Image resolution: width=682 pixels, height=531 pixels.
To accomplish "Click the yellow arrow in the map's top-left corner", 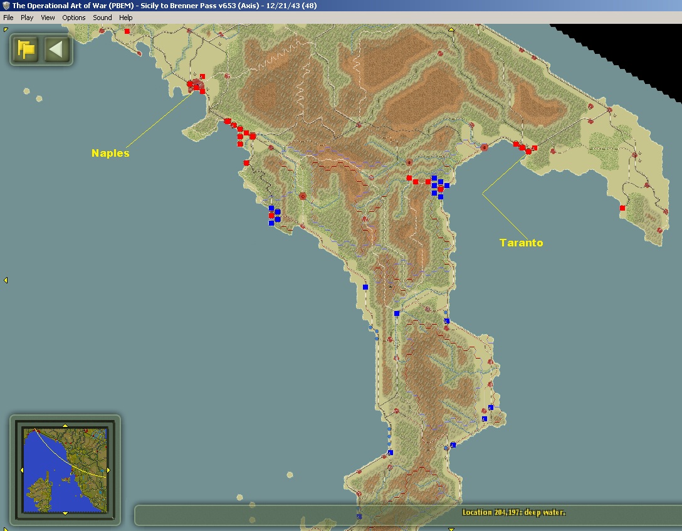I will [x=5, y=29].
